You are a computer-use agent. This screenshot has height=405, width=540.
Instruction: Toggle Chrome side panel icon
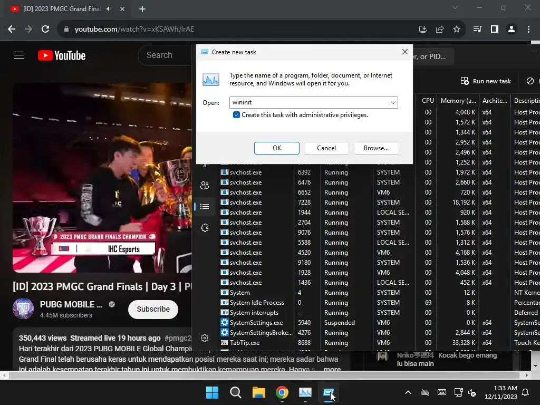click(495, 30)
